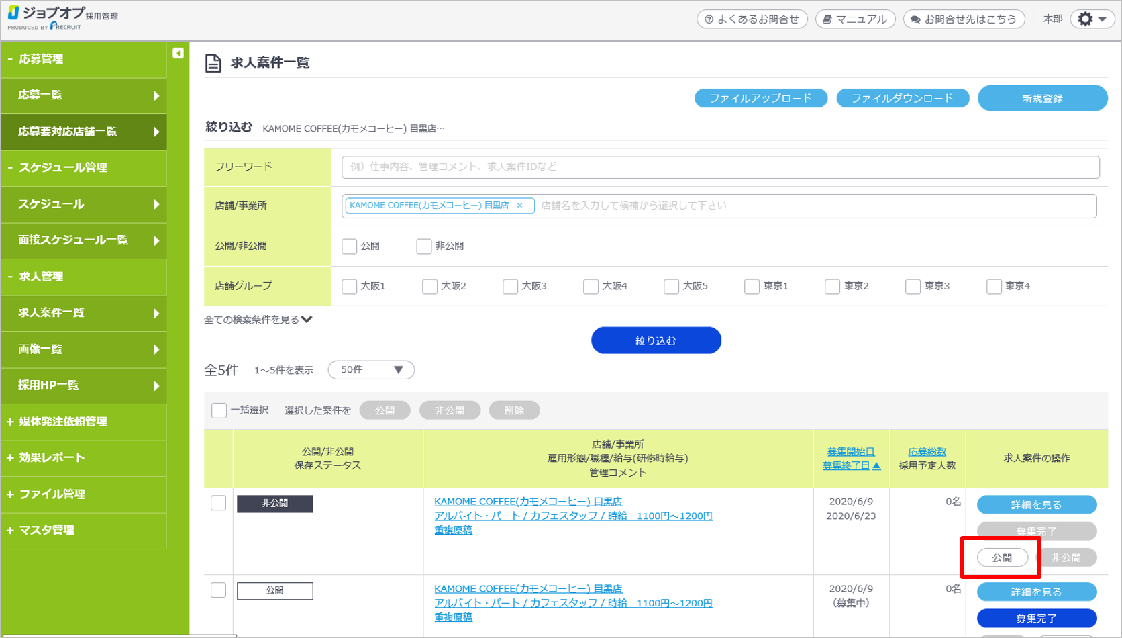Click お問合せ先はこちら contact button
The height and width of the screenshot is (638, 1122).
coord(964,19)
